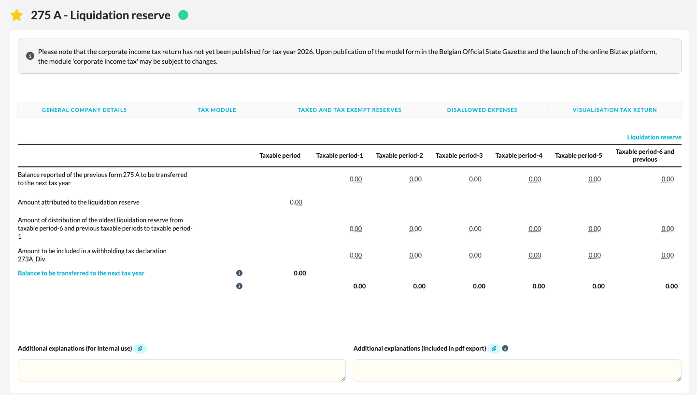Click the 'Taxable period-6 and previous' column header
697x395 pixels.
click(645, 155)
